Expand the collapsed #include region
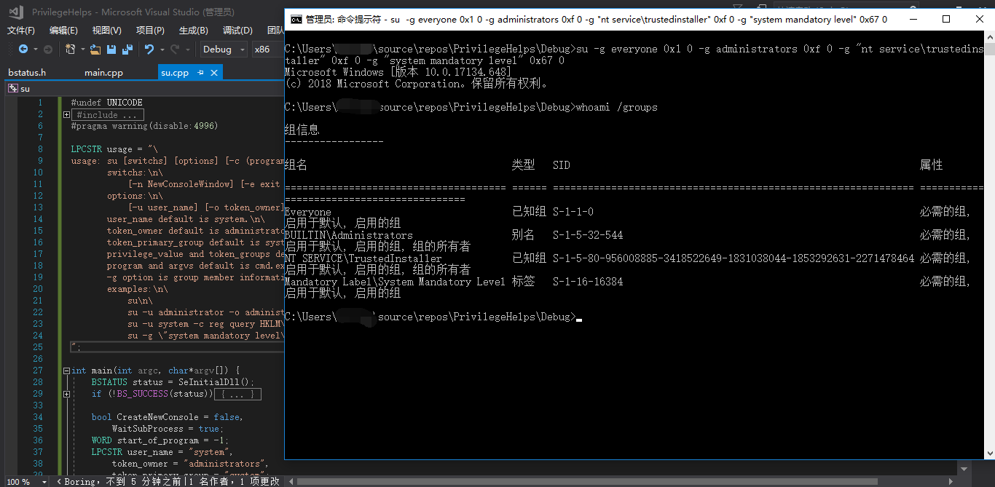Viewport: 995px width, 487px height. (x=66, y=115)
